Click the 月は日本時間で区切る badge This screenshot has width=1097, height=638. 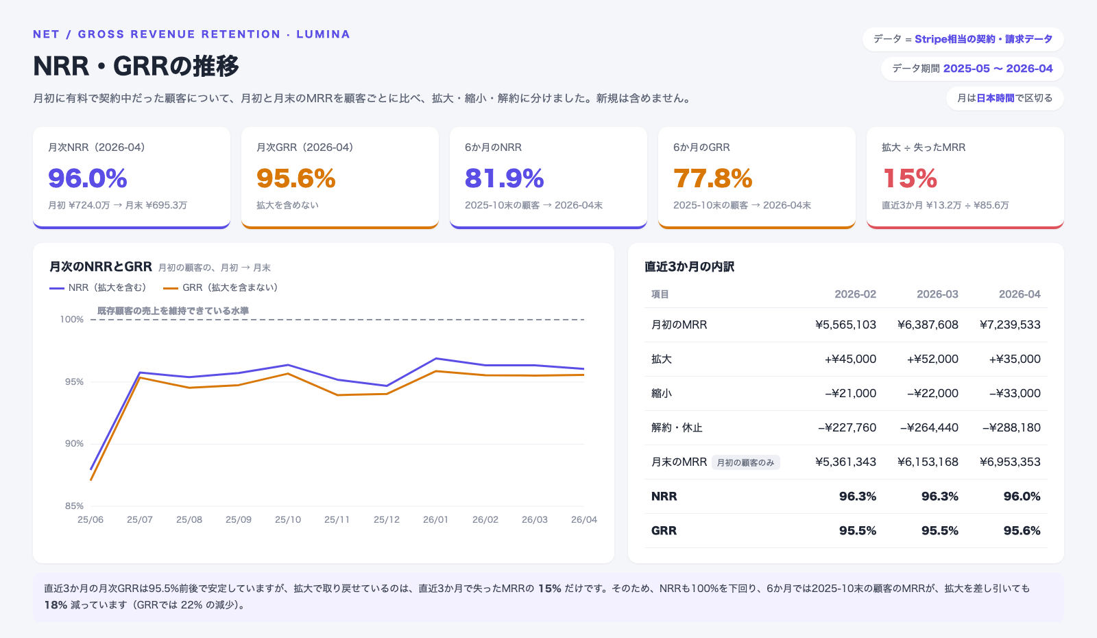1005,98
